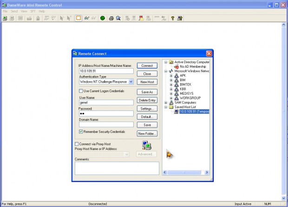
Task: Click the key with text toolbar icon
Action: (164, 18)
